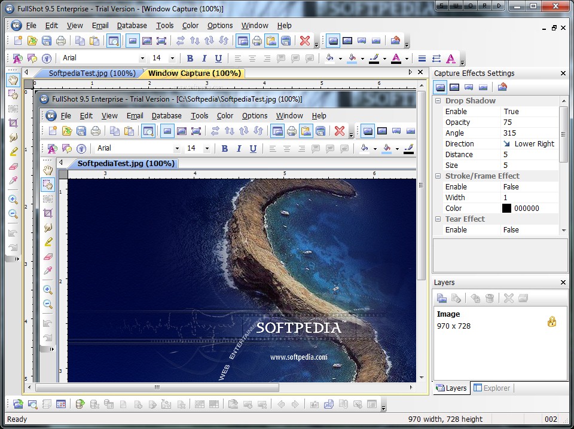Click the magnifier preview icon in top toolbar

[114, 41]
